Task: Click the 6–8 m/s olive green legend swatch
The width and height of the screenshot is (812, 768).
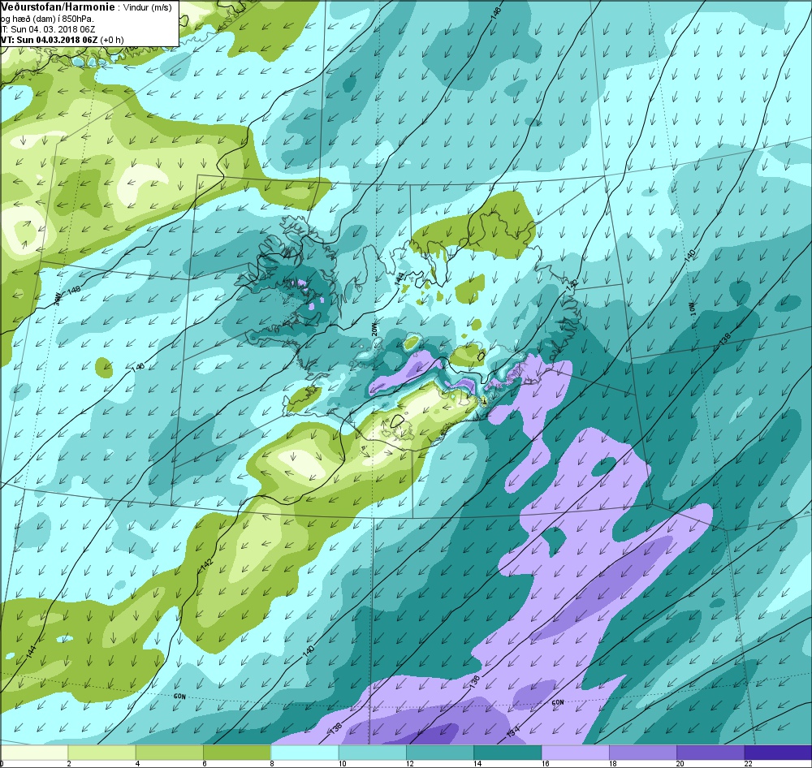Action: coord(237,752)
